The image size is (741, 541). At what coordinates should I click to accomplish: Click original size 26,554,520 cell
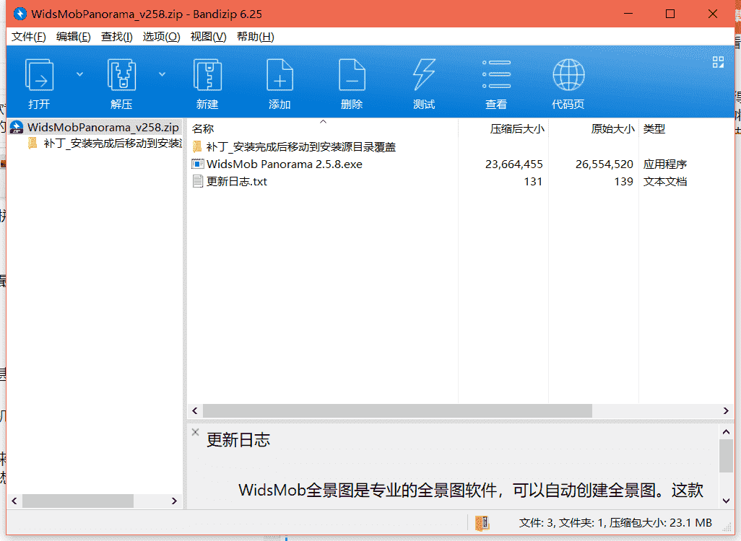604,164
